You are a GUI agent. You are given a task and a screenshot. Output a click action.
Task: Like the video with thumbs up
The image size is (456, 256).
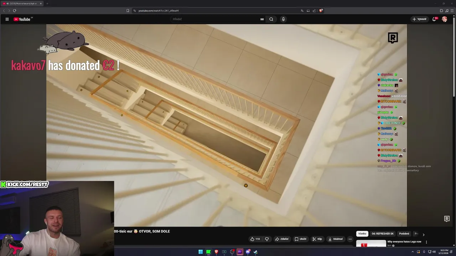pyautogui.click(x=255, y=239)
